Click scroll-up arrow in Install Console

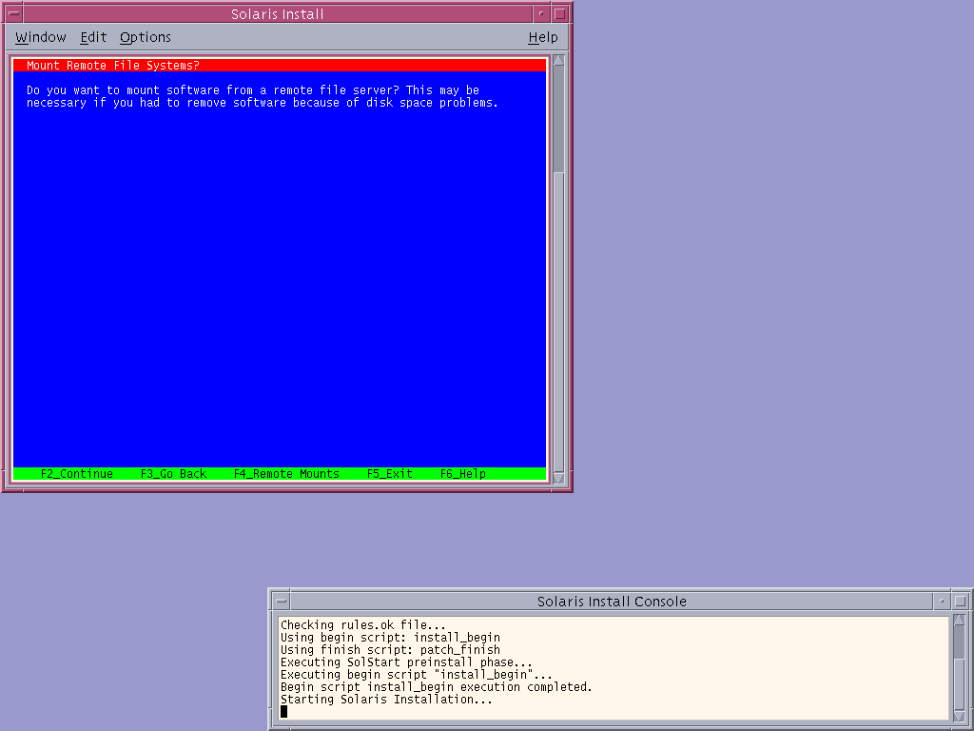click(x=959, y=620)
